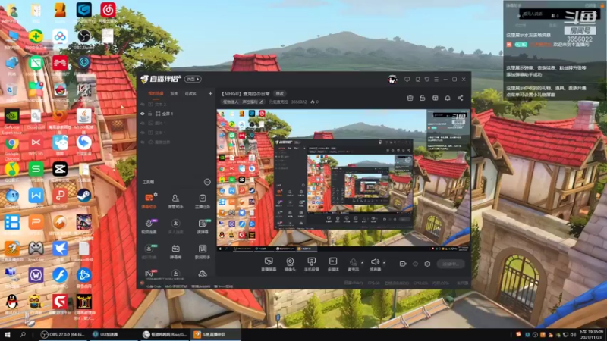Open the message feedback icon in title bar
607x341 pixels.
pyautogui.click(x=407, y=80)
